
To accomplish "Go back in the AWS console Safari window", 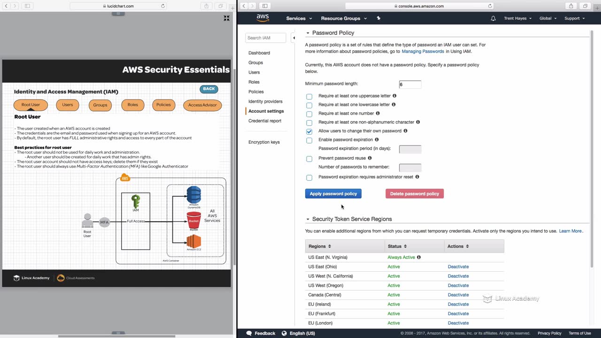I will point(244,6).
